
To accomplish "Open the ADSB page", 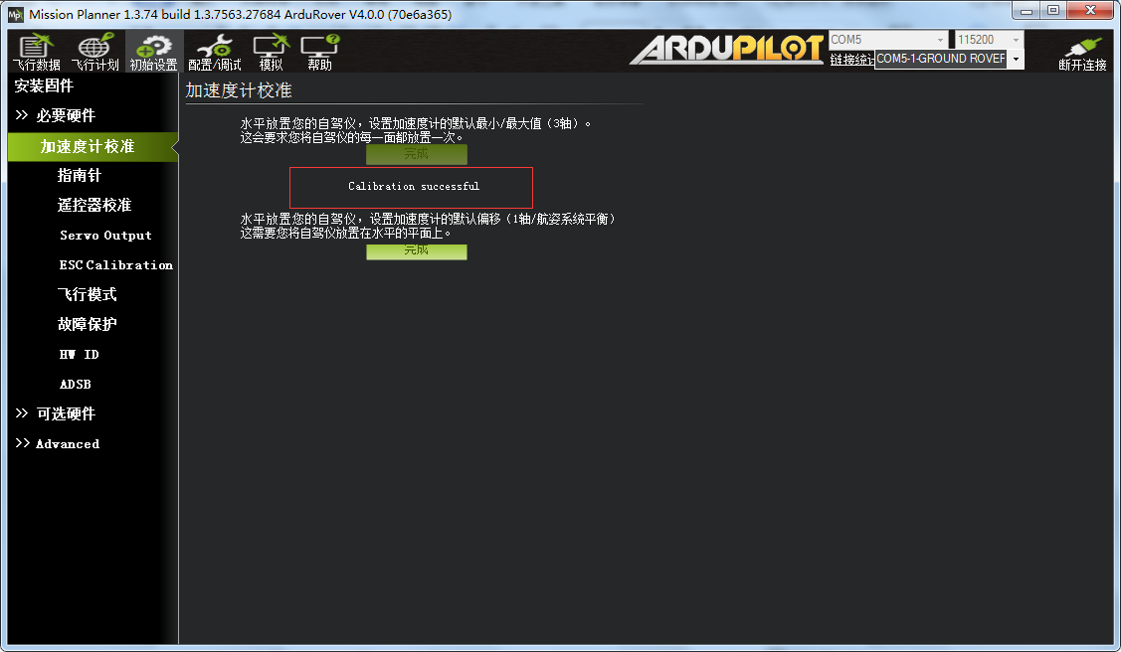I will point(75,385).
